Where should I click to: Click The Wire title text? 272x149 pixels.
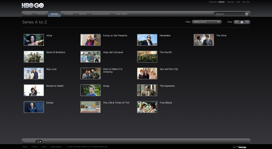(x=221, y=36)
